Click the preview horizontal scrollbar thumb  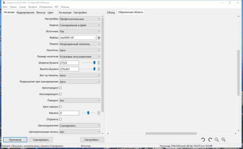[171, 133]
